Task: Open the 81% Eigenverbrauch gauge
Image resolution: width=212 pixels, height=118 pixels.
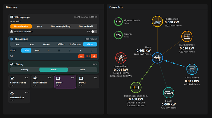Action: [118, 22]
